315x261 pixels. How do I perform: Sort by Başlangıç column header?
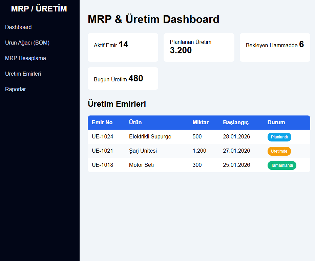coord(236,122)
